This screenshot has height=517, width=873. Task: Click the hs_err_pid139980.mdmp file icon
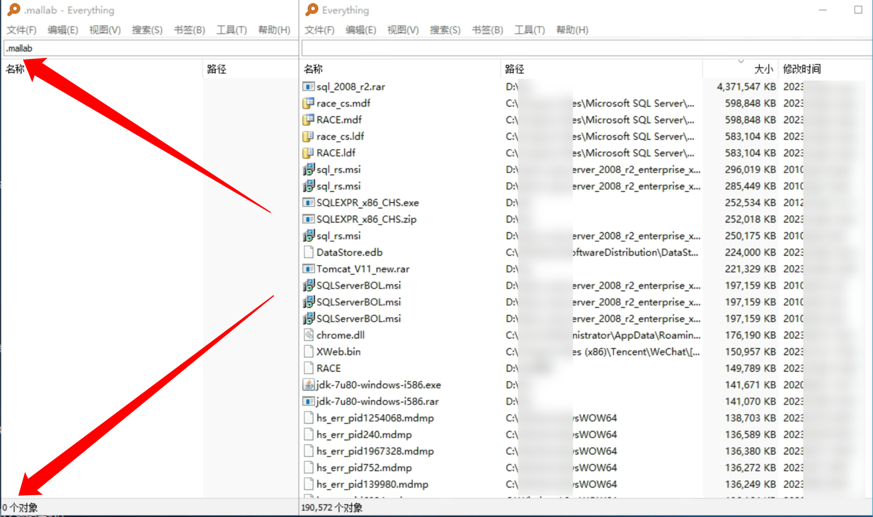308,484
